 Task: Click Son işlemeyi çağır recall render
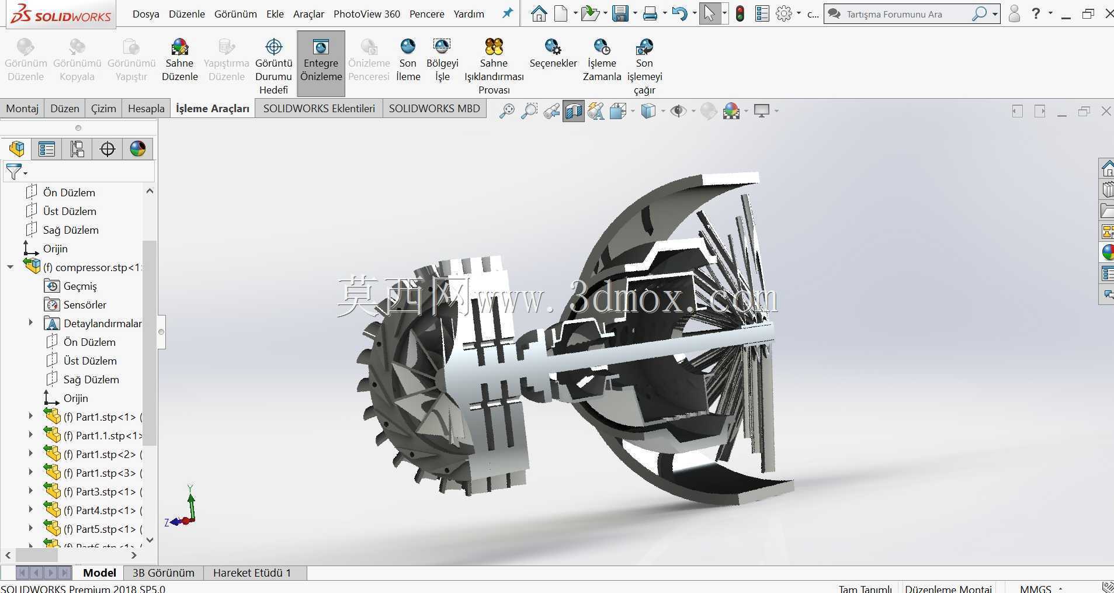coord(644,65)
